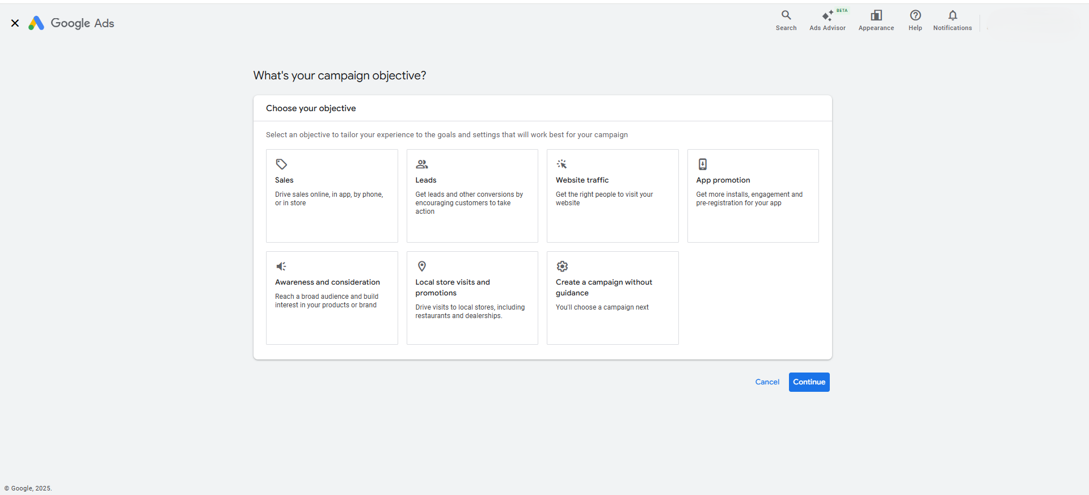This screenshot has width=1089, height=495.
Task: Click the "Select an objective to tailor" instruction
Action: (447, 135)
